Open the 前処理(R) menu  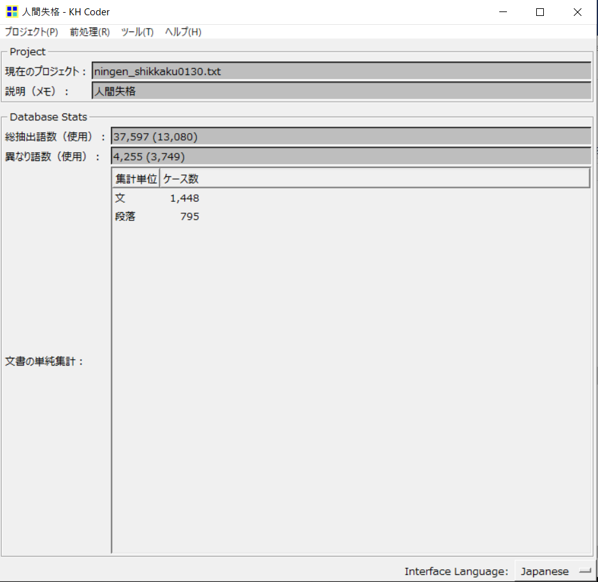(90, 32)
